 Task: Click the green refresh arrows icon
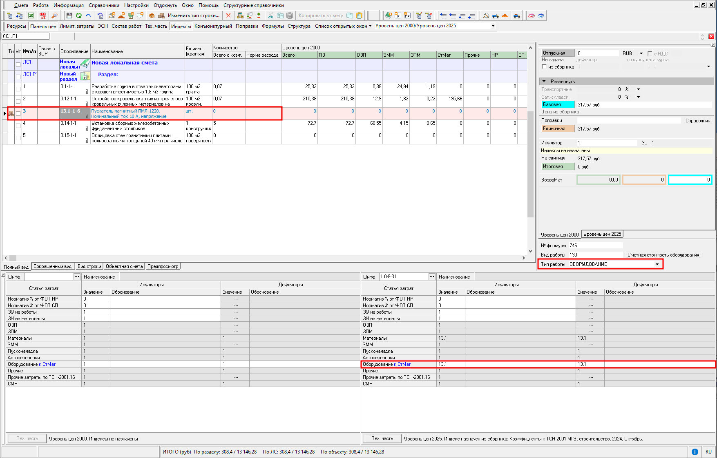[78, 15]
